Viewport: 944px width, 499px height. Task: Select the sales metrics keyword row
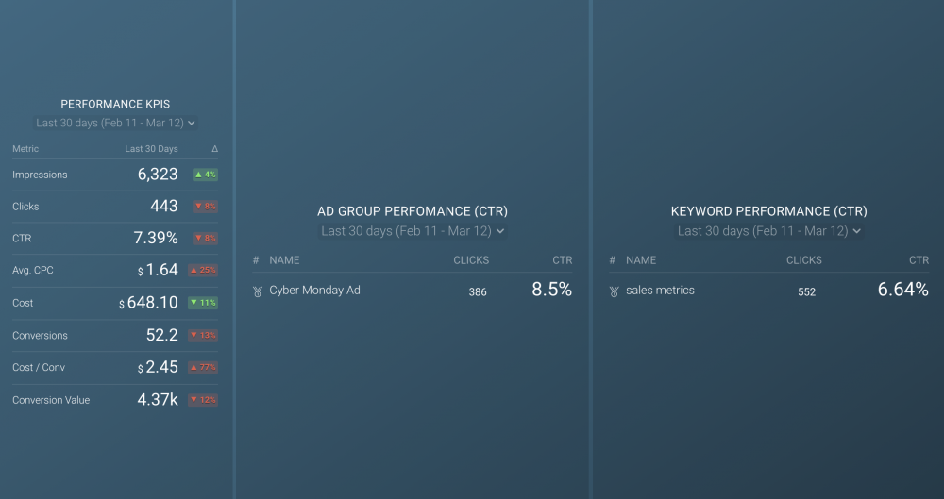[660, 291]
